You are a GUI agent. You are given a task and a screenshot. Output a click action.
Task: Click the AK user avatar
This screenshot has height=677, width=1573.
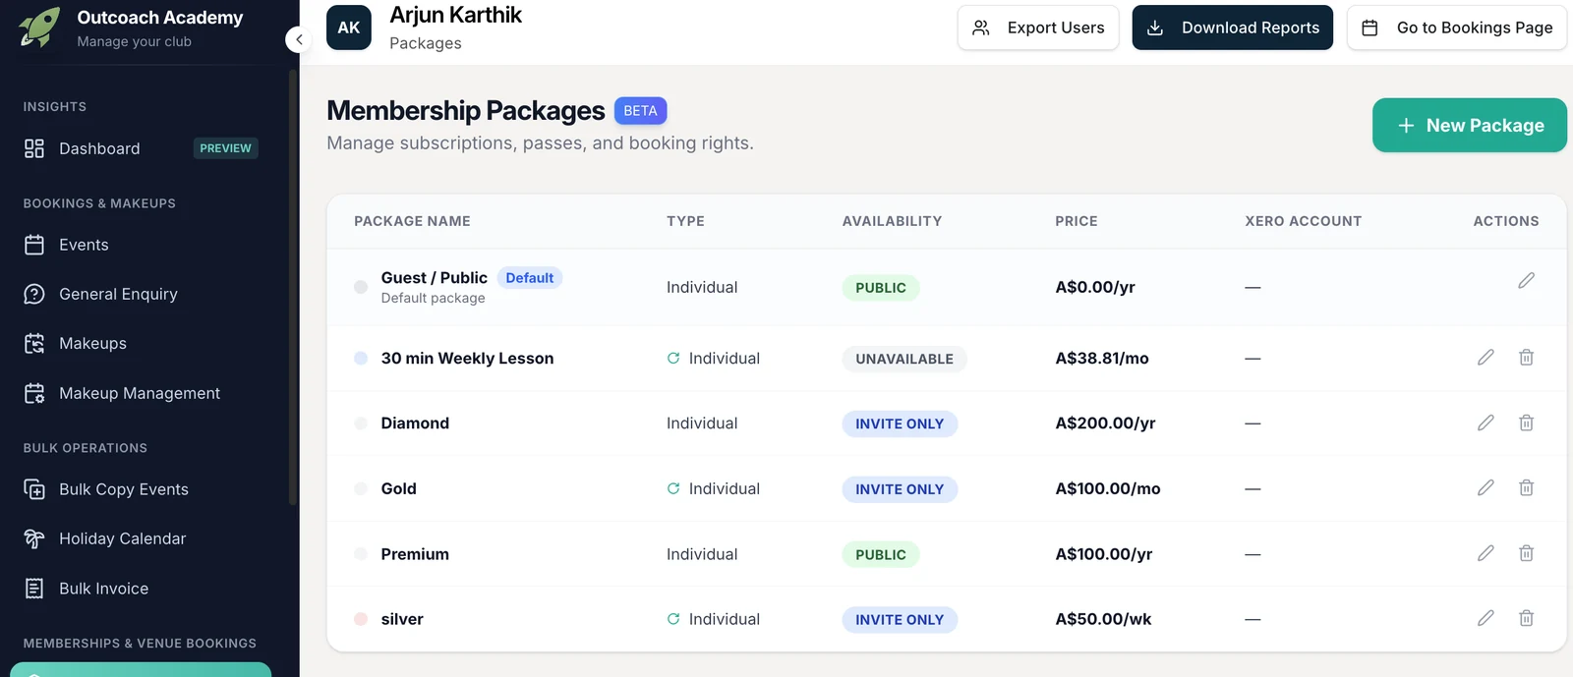(349, 28)
